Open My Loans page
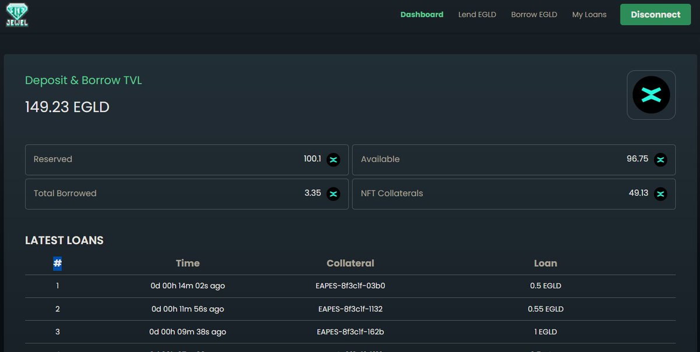This screenshot has height=352, width=700. (589, 15)
